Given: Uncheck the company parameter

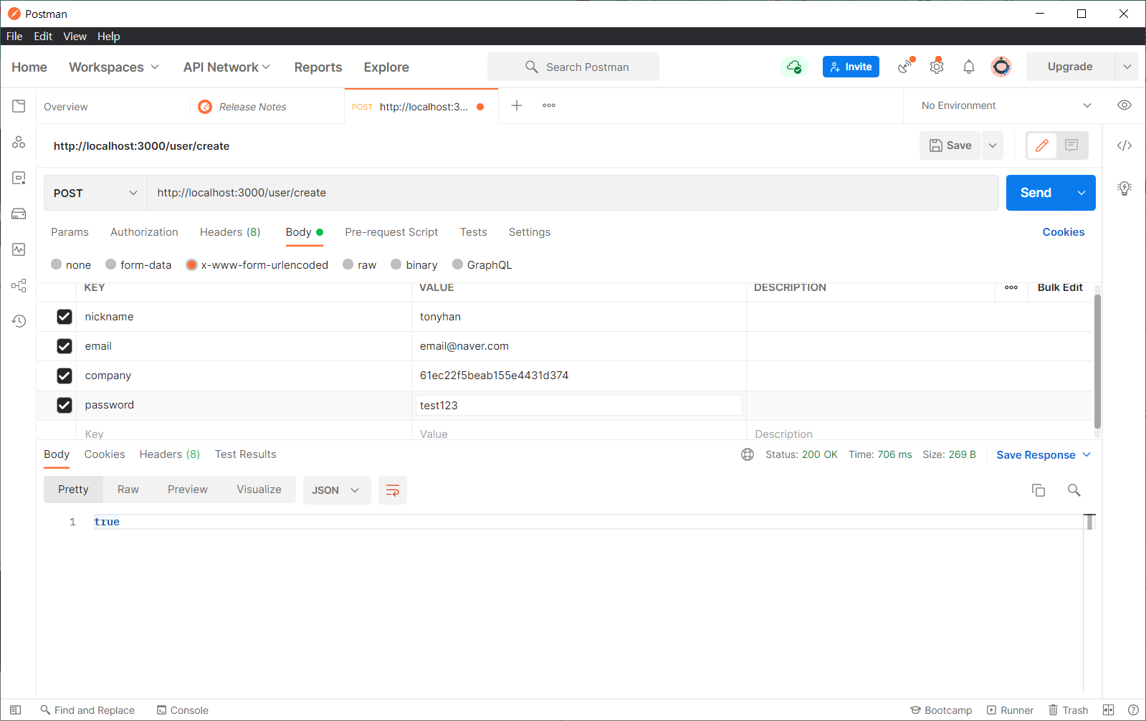Looking at the screenshot, I should [65, 376].
